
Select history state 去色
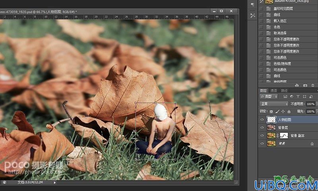point(277,27)
